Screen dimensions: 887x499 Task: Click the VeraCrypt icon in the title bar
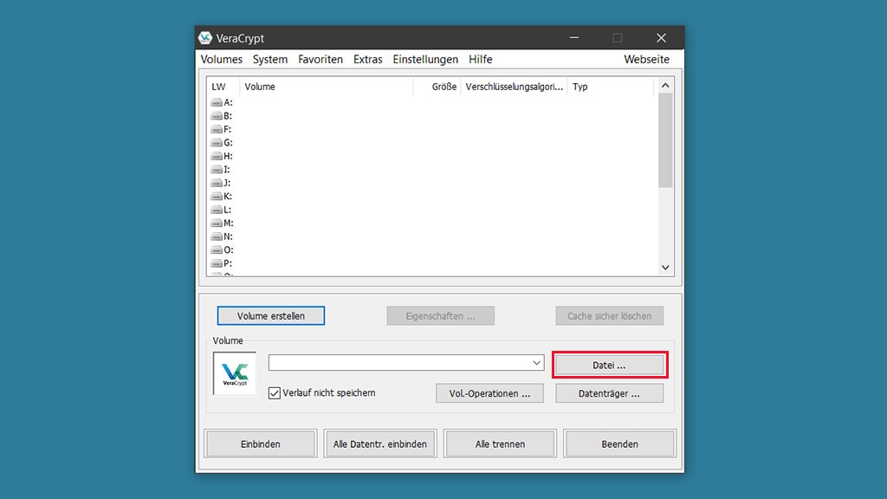(x=205, y=37)
